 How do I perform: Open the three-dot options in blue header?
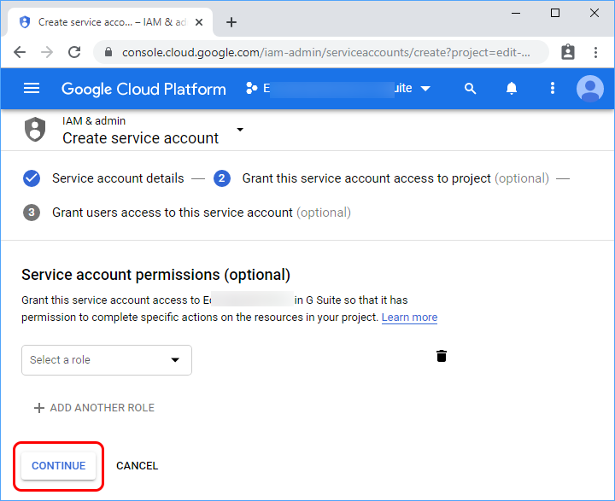coord(553,88)
